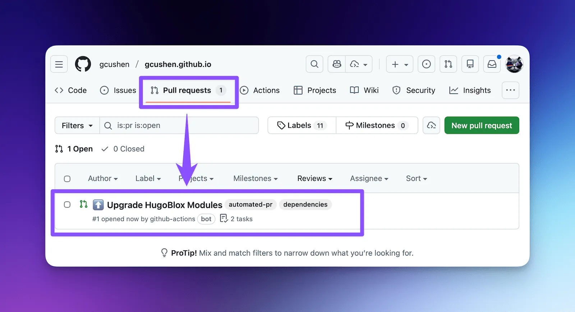Screen dimensions: 575x312
Task: Open the Labels 11 button
Action: tap(302, 126)
